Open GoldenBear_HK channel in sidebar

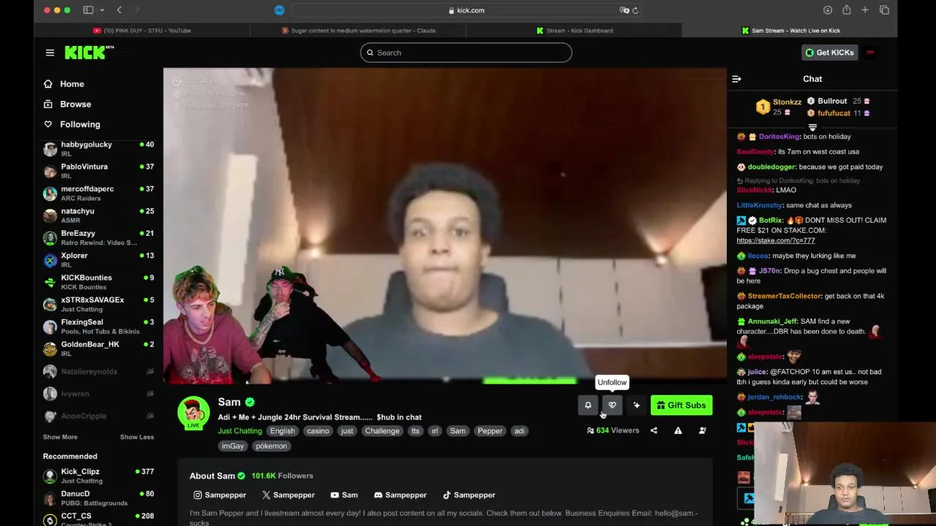point(99,348)
